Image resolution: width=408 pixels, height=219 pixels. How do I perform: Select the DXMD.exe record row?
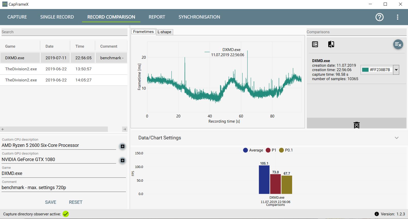(x=64, y=58)
